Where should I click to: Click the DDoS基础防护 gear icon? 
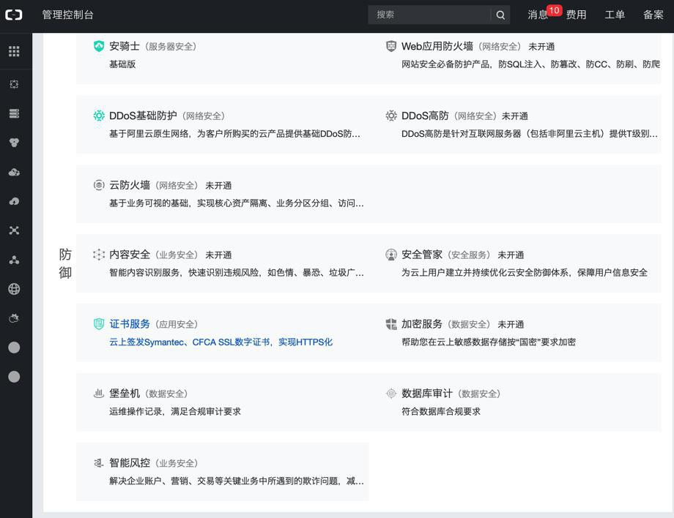click(99, 116)
